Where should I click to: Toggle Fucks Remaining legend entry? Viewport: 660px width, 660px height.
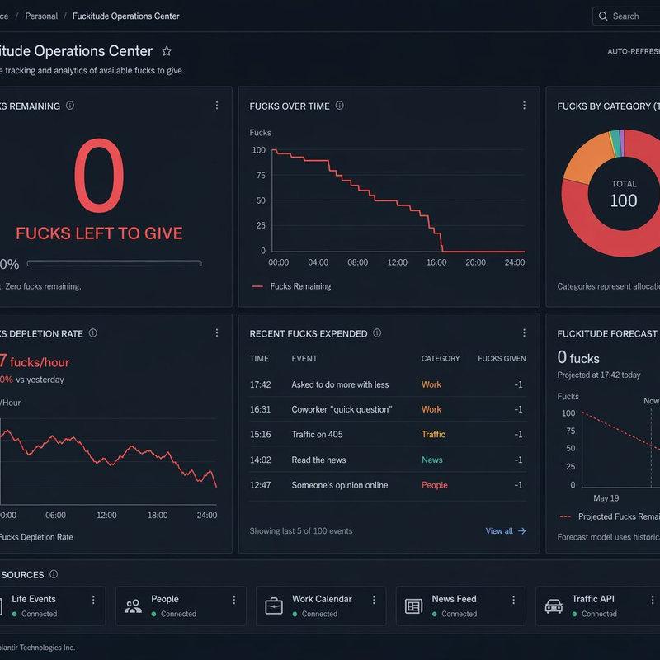pos(291,286)
